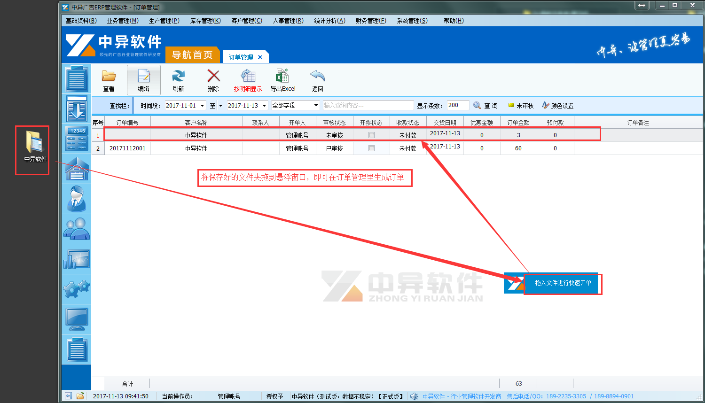Open the bar chart statistics sidebar icon
The height and width of the screenshot is (403, 705).
point(77,259)
